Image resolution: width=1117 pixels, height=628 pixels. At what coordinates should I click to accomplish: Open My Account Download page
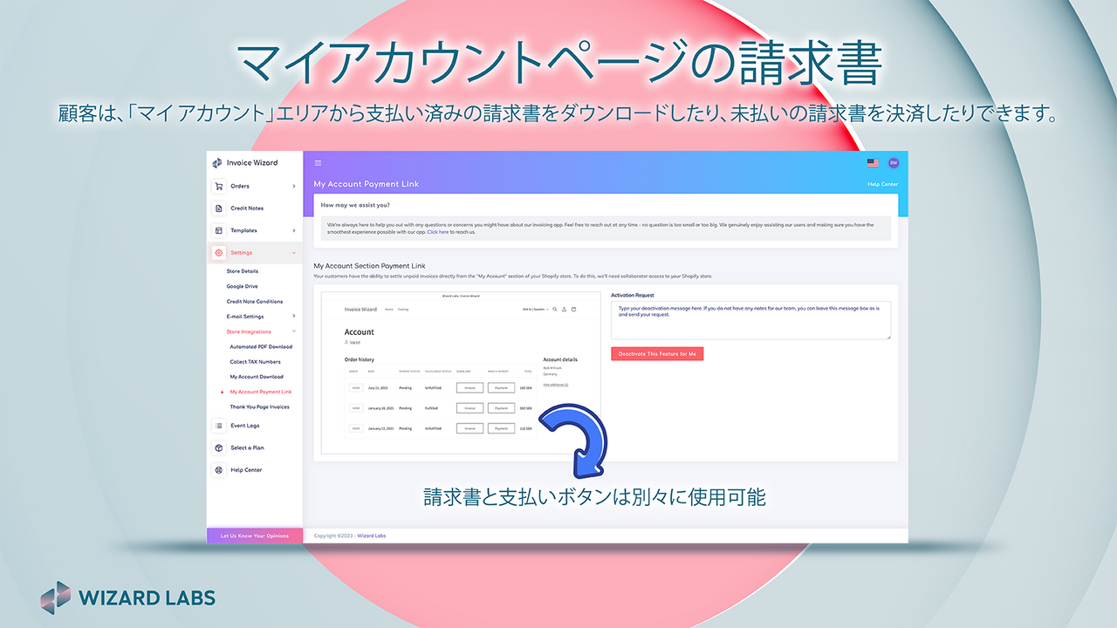257,377
